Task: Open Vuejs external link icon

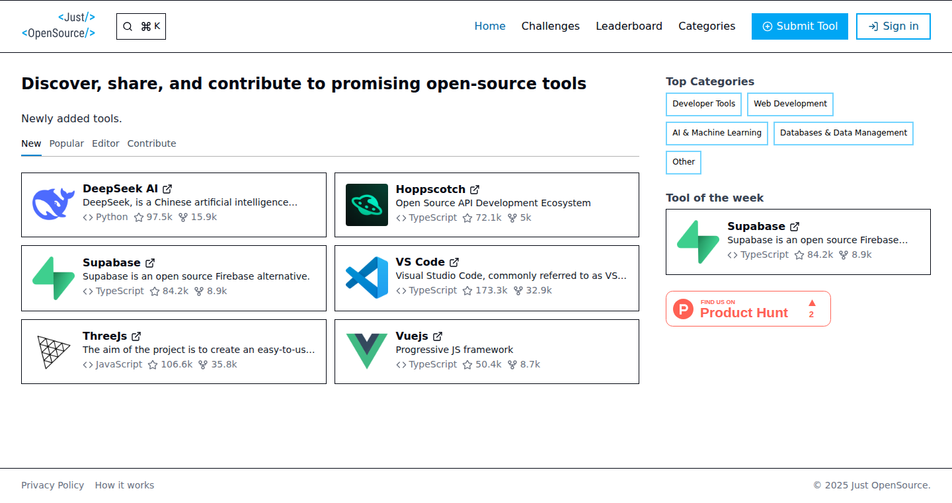Action: click(x=438, y=336)
